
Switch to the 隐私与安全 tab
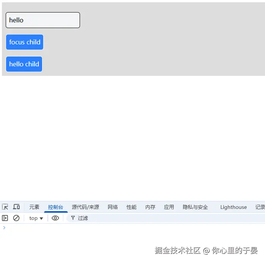coord(195,207)
